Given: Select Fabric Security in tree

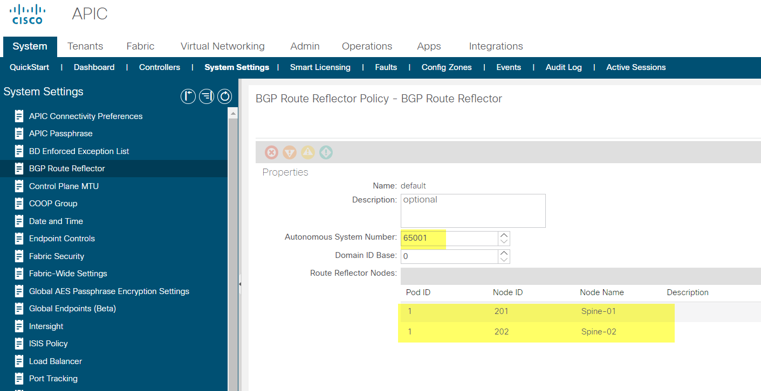Looking at the screenshot, I should 57,256.
